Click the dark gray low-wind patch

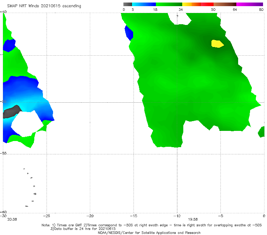point(12,112)
